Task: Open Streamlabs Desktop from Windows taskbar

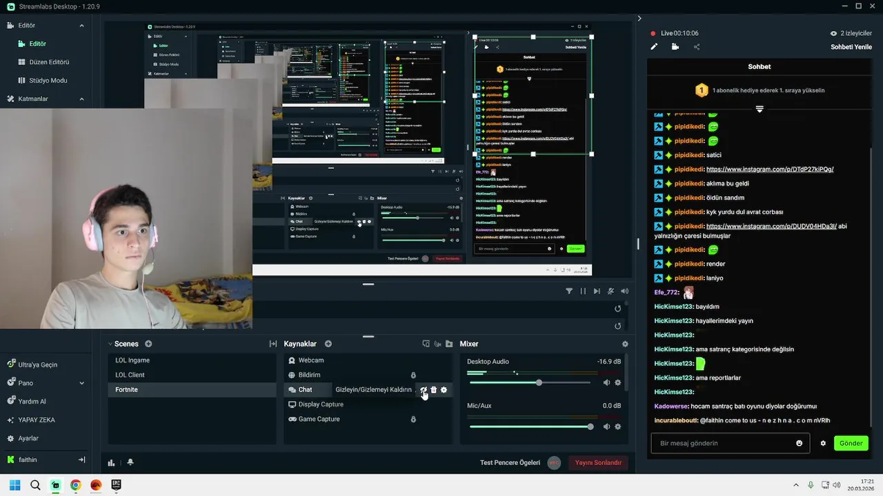Action: (x=55, y=485)
